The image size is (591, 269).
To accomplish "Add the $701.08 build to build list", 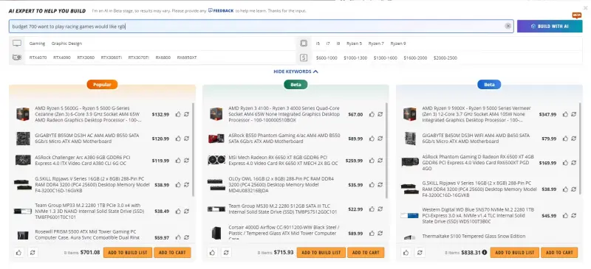I will tap(128, 253).
